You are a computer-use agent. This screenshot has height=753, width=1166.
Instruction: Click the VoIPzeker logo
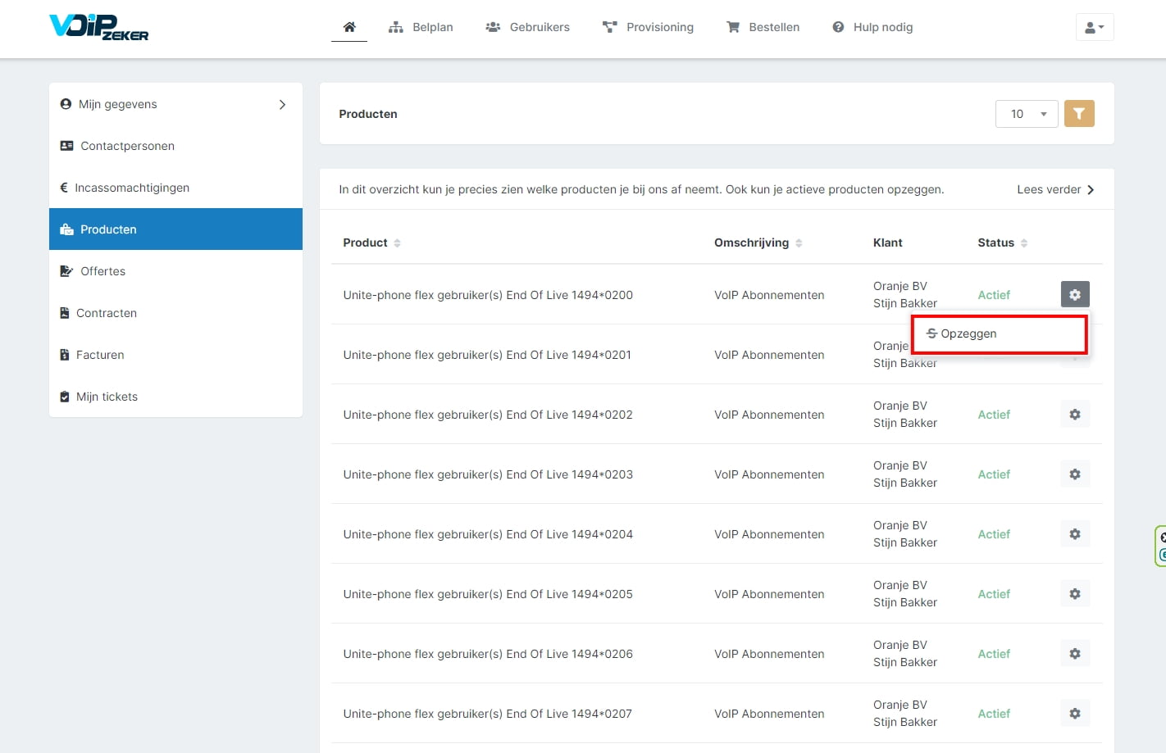[99, 27]
